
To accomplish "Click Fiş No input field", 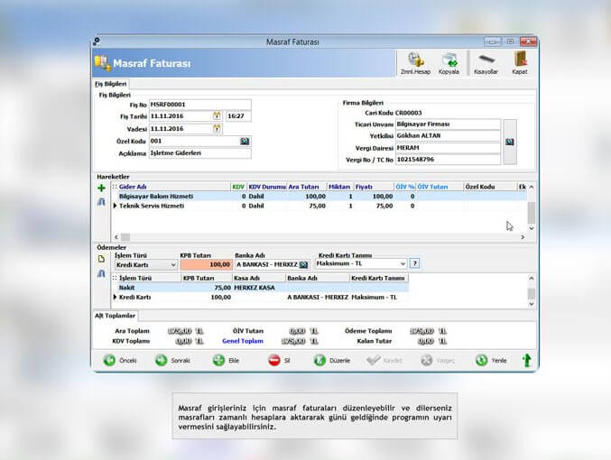I will pos(200,105).
